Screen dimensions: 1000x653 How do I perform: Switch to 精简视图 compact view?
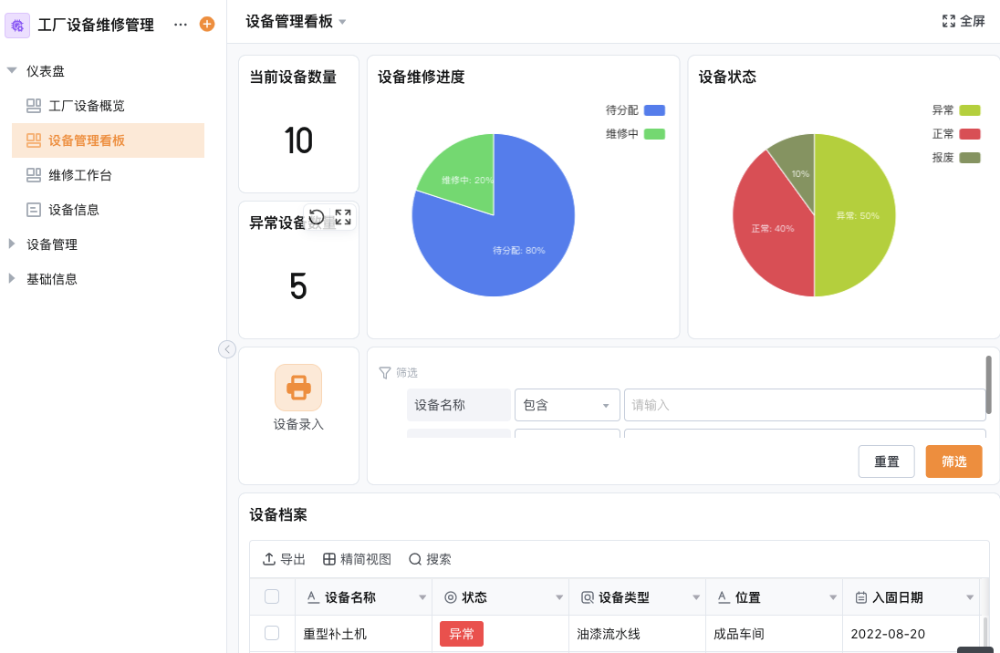point(357,559)
